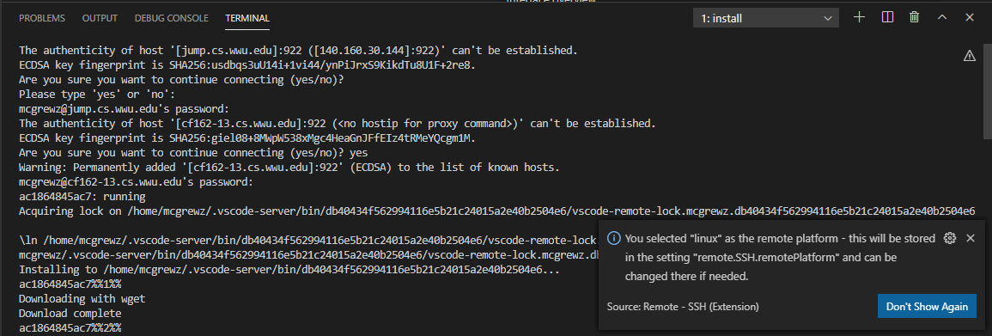
Task: Switch to the OUTPUT tab
Action: [x=100, y=18]
